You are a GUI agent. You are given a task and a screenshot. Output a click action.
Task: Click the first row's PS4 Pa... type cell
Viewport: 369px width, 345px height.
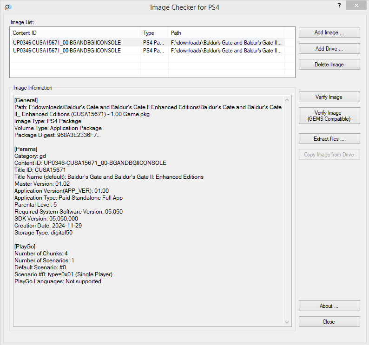tap(153, 43)
